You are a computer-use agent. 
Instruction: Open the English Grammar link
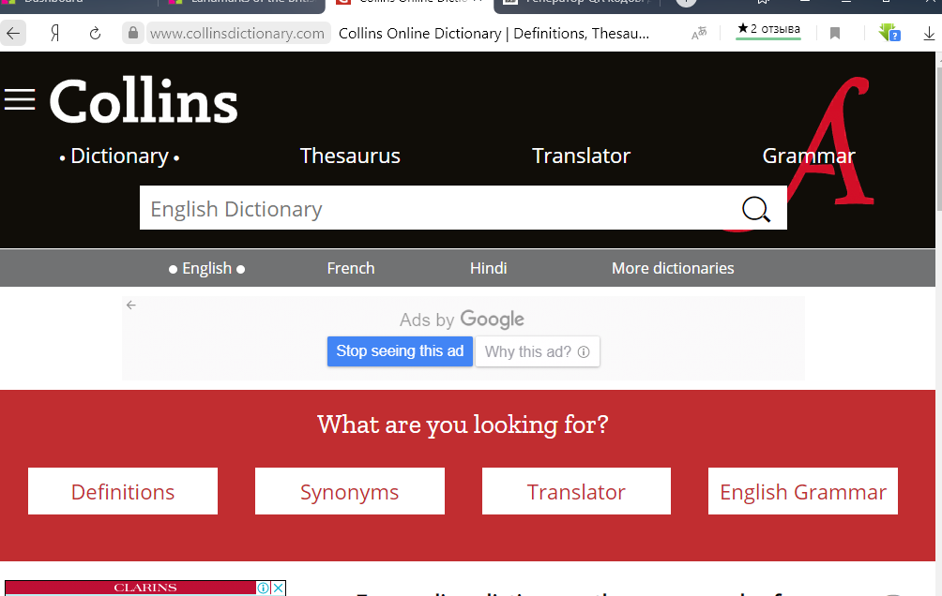[802, 492]
